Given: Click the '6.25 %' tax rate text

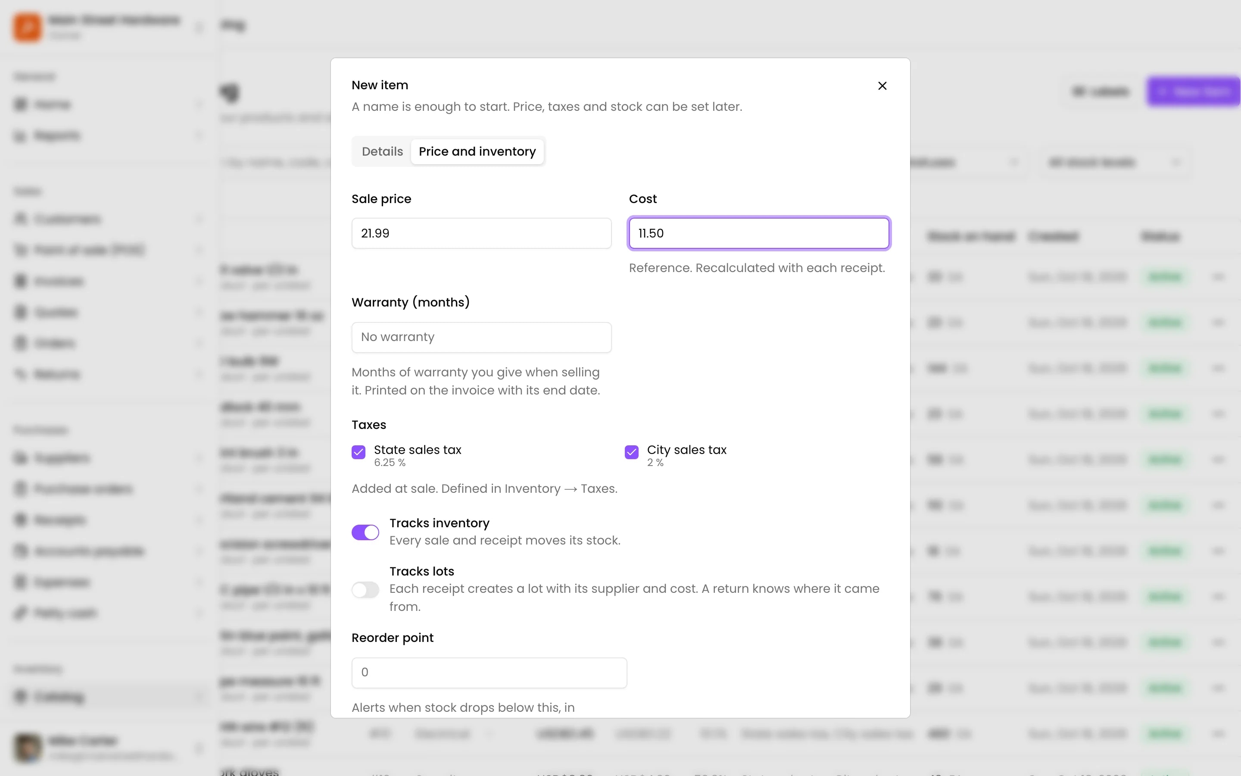Looking at the screenshot, I should [x=390, y=463].
